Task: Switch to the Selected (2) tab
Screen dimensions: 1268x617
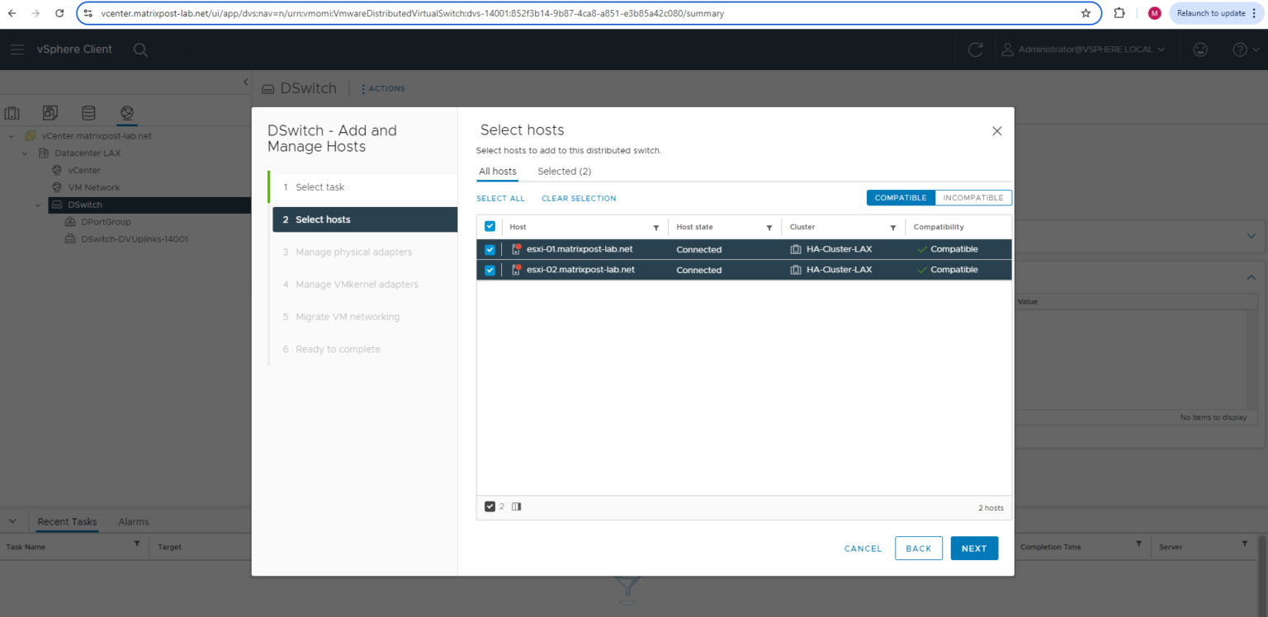Action: 564,171
